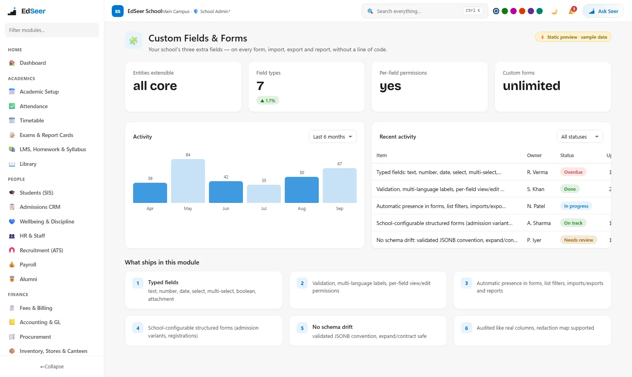The width and height of the screenshot is (632, 377).
Task: Open notifications bell with badge
Action: [x=572, y=11]
